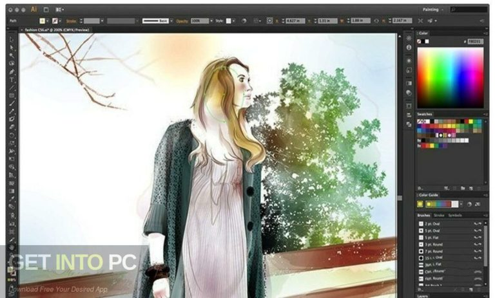
Task: Click Save colors to Swatches icon
Action: 478,204
